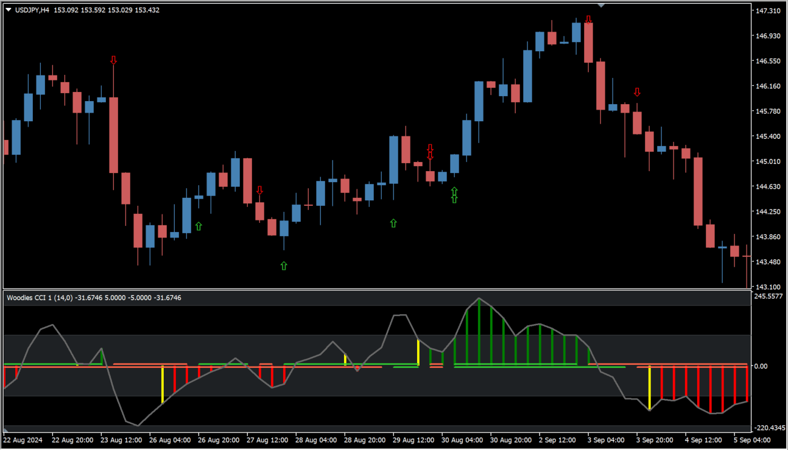Click the chart shift triangle marker on the top edge
This screenshot has height=450, width=788.
[601, 5]
